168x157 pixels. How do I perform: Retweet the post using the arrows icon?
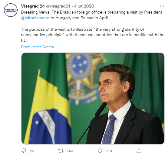click(x=61, y=151)
